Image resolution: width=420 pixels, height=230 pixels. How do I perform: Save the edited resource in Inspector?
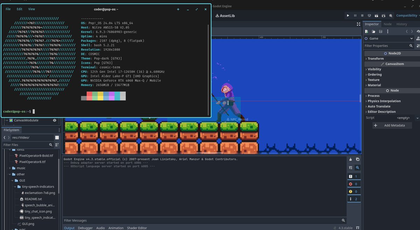click(380, 32)
